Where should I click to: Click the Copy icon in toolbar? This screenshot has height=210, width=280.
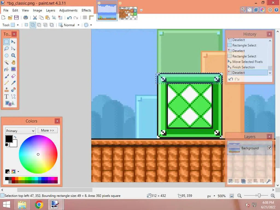41,17
